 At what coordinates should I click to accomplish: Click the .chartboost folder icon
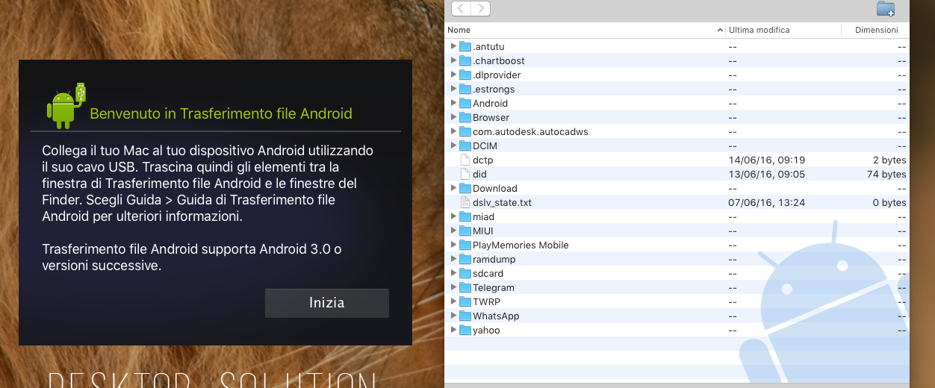click(465, 60)
